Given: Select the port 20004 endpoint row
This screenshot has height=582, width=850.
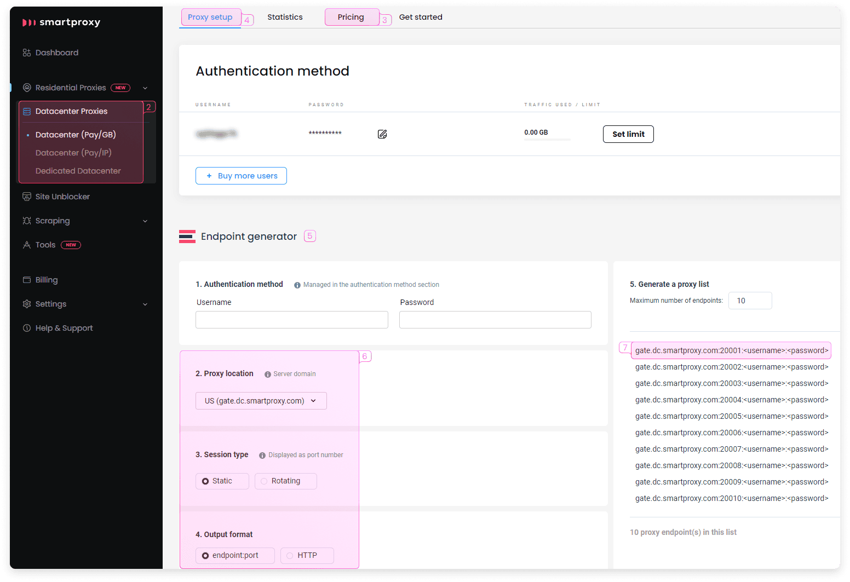Looking at the screenshot, I should 732,400.
